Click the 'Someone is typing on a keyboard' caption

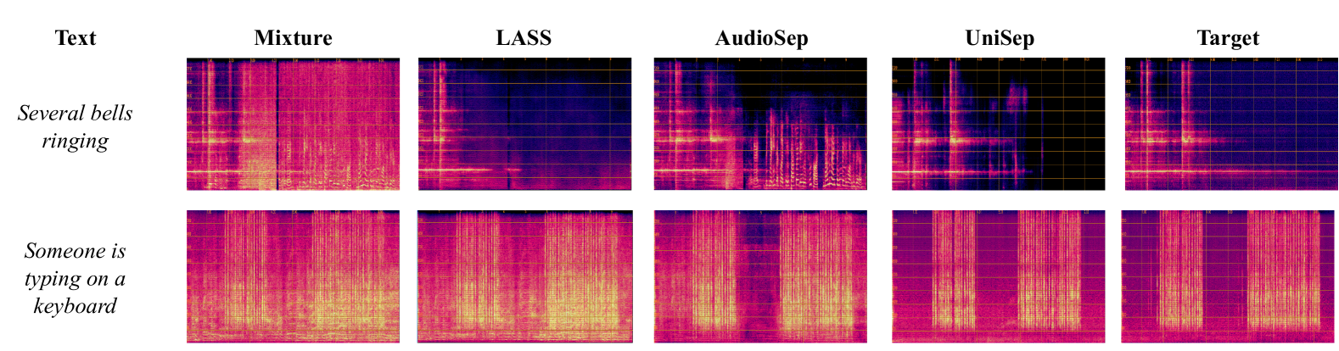(76, 278)
